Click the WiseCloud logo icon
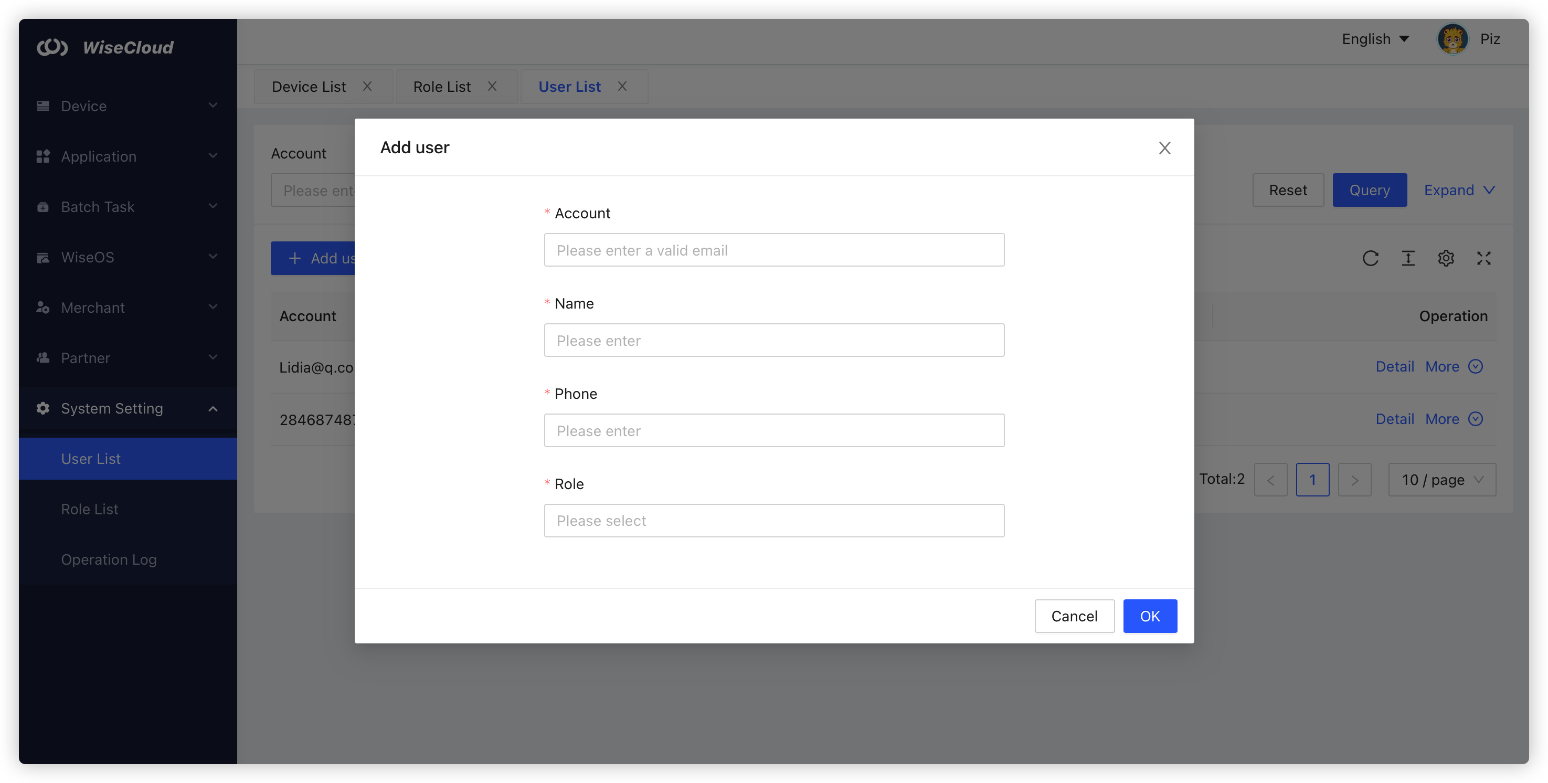Viewport: 1548px width, 783px height. coord(52,47)
